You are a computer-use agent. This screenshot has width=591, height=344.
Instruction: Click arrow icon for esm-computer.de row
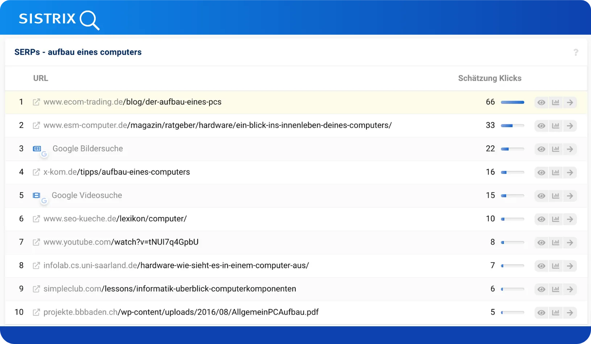pyautogui.click(x=570, y=126)
